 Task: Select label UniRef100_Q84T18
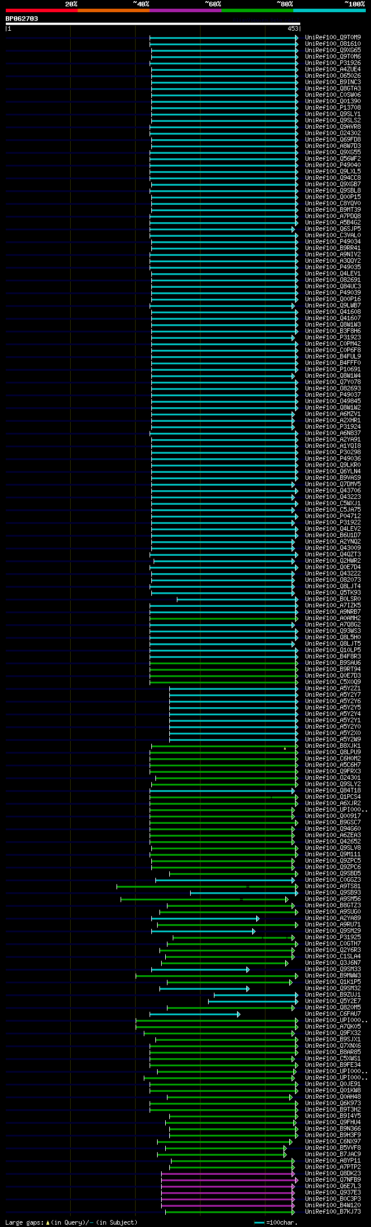click(333, 790)
